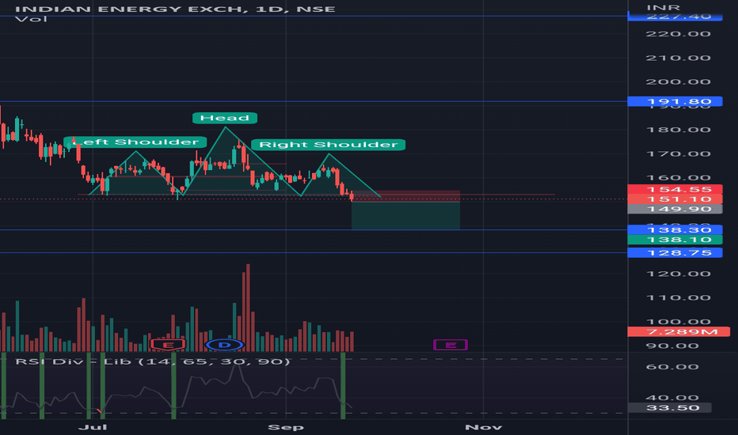Click the Vol indicator label
Screen dimensions: 738x435
tap(31, 19)
